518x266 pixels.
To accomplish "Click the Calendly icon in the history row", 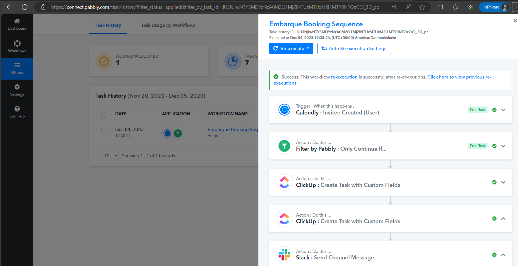I will coord(167,133).
